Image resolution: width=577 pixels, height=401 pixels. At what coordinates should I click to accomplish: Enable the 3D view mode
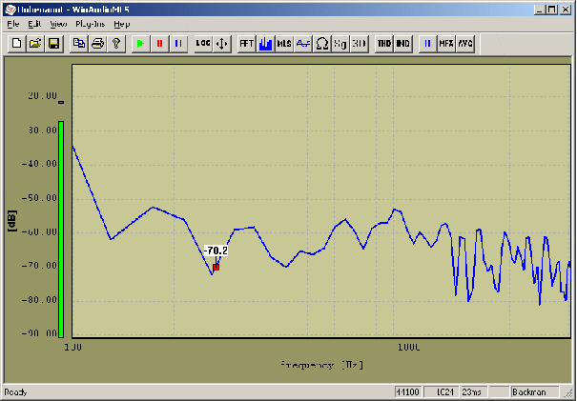(x=359, y=44)
